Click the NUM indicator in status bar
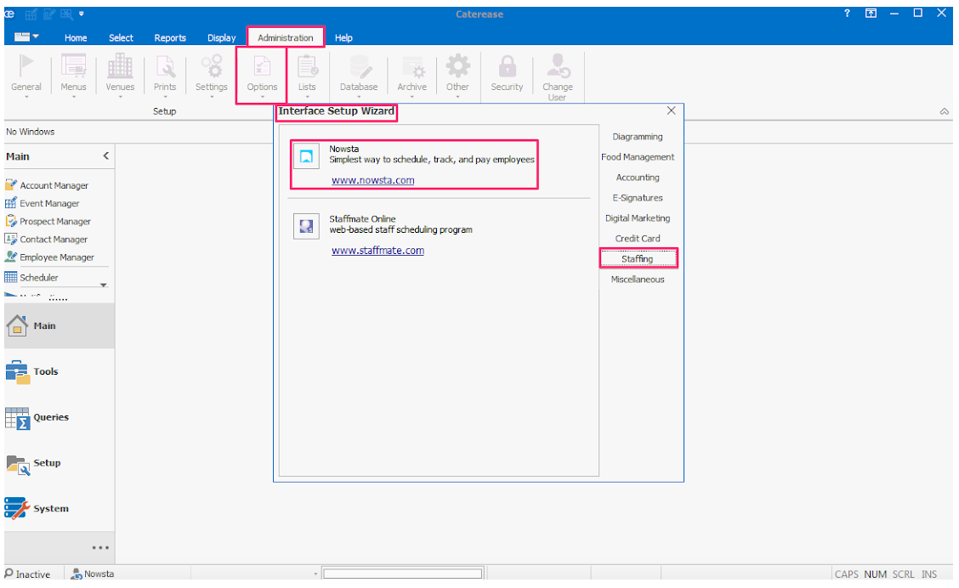 (875, 574)
